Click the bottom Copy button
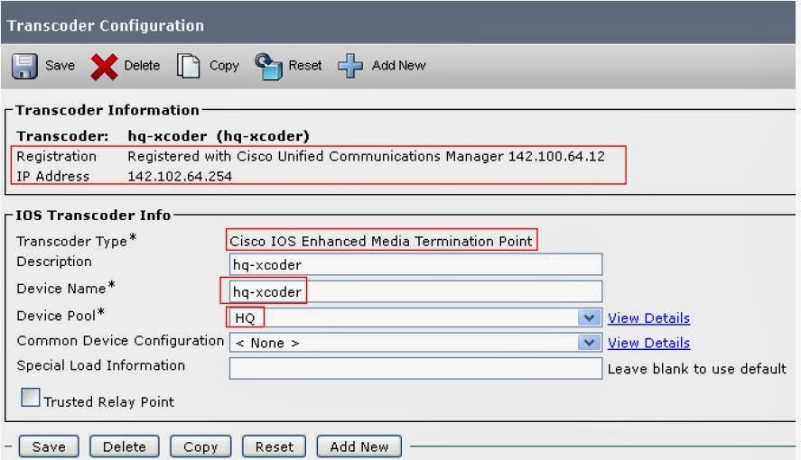 pos(200,446)
